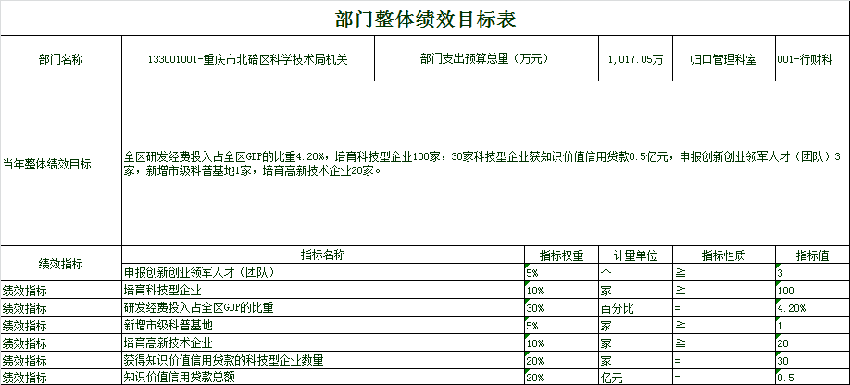The height and width of the screenshot is (385, 850).
Task: Select the value '3' for 领军人才 row
Action: tap(813, 272)
